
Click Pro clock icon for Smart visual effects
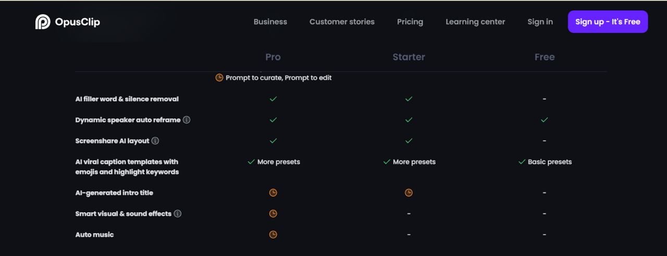point(273,214)
